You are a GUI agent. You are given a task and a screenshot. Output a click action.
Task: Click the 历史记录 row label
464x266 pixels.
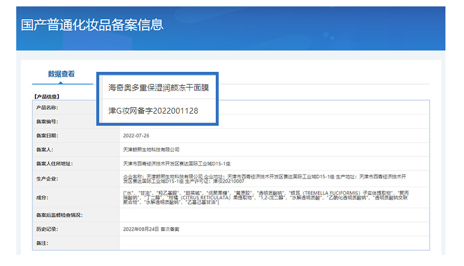[x=47, y=229]
